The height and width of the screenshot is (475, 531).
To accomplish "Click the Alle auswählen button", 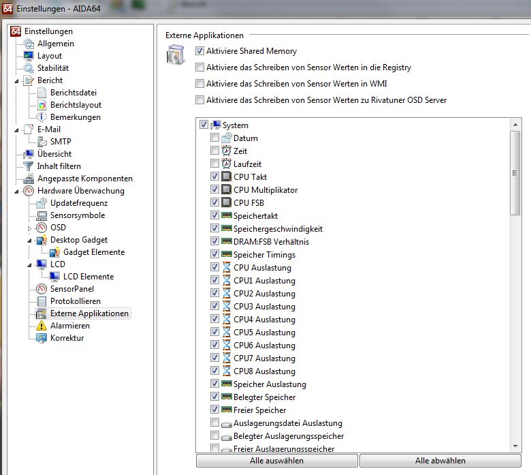I will pyautogui.click(x=276, y=461).
